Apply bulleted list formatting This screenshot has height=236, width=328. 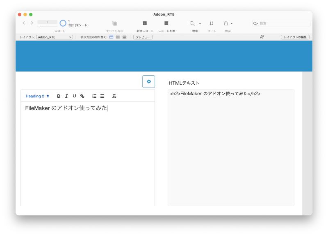[102, 96]
